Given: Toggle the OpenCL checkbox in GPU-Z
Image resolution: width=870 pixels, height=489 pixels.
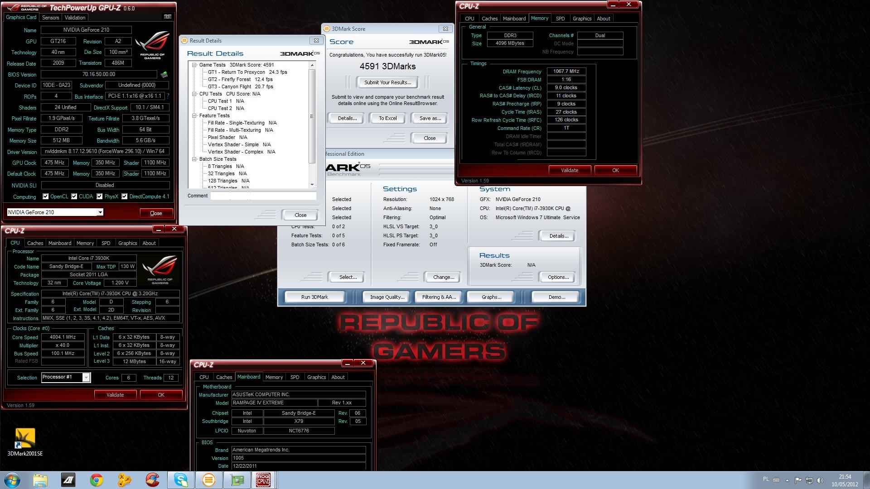Looking at the screenshot, I should 45,197.
